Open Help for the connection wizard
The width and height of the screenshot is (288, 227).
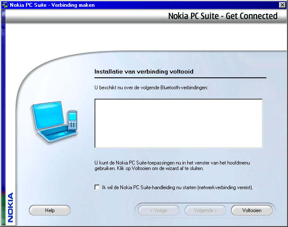pyautogui.click(x=50, y=210)
